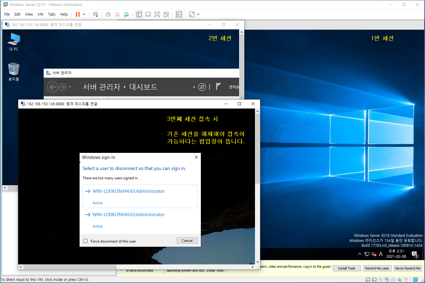425x283 pixels.
Task: Click front remote desktop window title icon
Action: [x=23, y=104]
